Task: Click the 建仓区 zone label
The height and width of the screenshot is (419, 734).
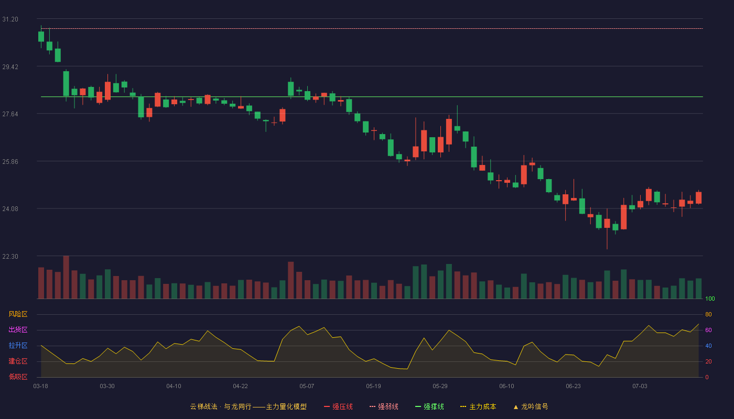Action: (18, 361)
